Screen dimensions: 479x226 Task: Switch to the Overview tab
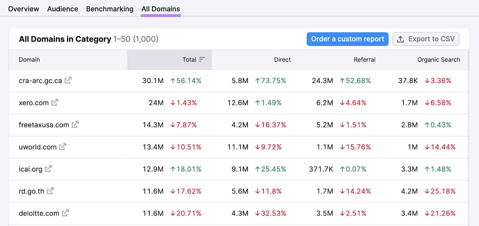click(x=24, y=9)
